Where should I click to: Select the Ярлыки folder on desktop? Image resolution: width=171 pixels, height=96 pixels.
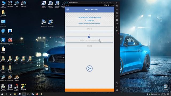click(3, 50)
